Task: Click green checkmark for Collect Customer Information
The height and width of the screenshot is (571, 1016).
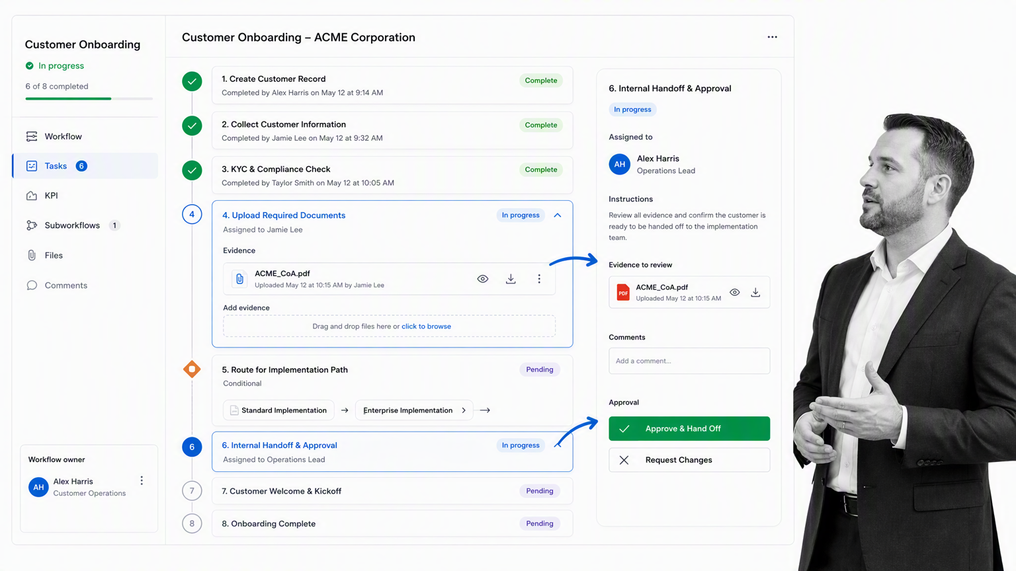Action: (x=192, y=126)
